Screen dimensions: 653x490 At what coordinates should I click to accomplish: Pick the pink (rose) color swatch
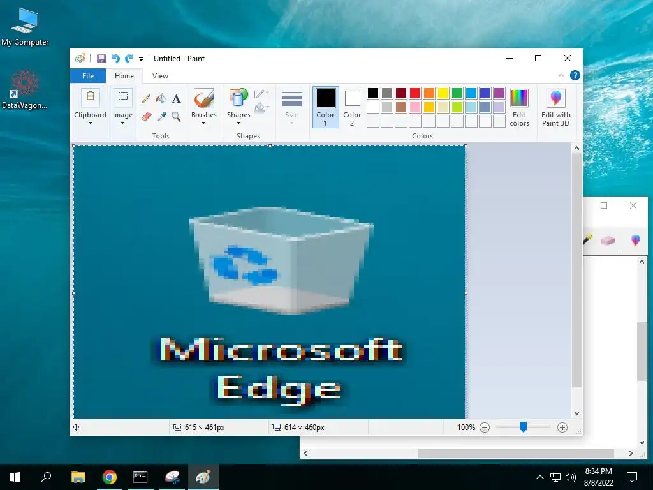click(415, 107)
